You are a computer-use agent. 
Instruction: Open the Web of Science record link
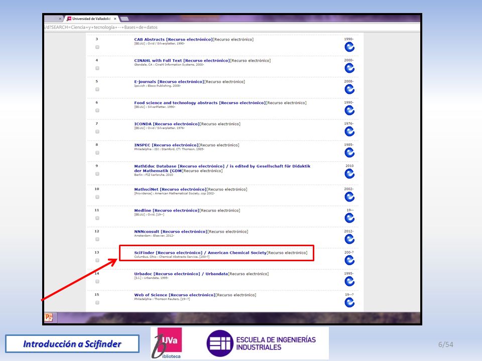(x=174, y=295)
